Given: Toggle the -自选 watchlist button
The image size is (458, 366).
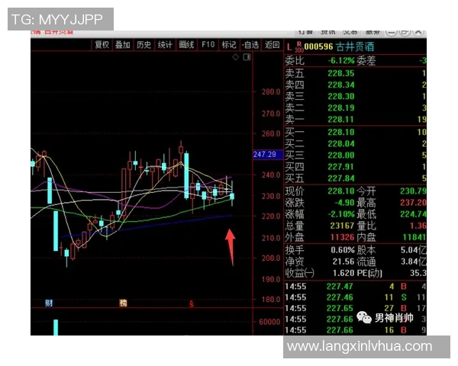Looking at the screenshot, I should click(250, 45).
